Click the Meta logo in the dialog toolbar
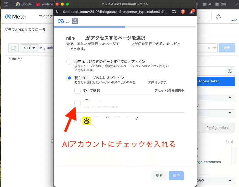The image size is (239, 187). coord(61,21)
